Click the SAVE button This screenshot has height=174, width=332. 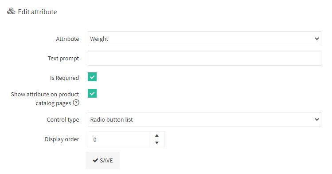103,160
